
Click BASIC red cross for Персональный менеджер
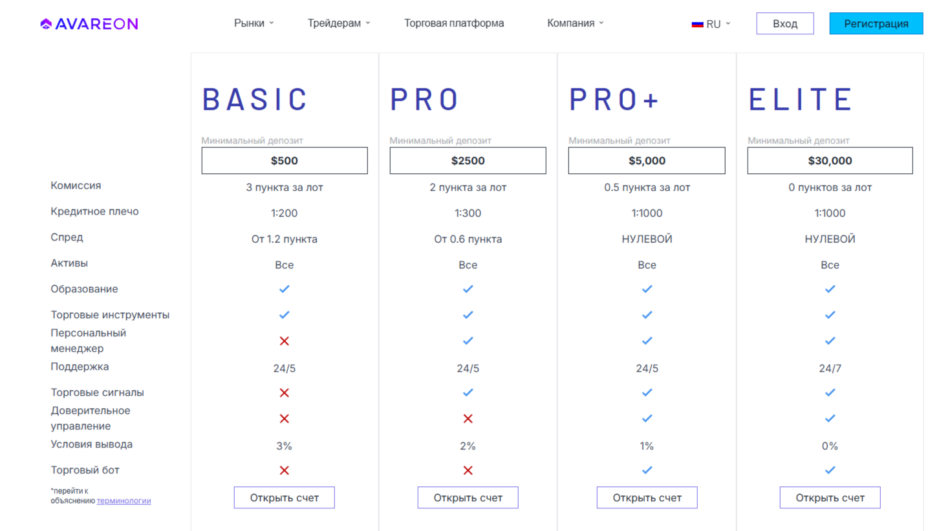284,341
